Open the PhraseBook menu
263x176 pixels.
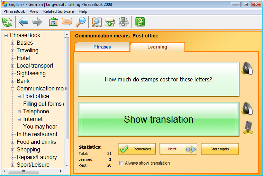14,11
